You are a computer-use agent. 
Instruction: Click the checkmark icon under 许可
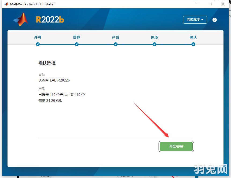point(38,44)
